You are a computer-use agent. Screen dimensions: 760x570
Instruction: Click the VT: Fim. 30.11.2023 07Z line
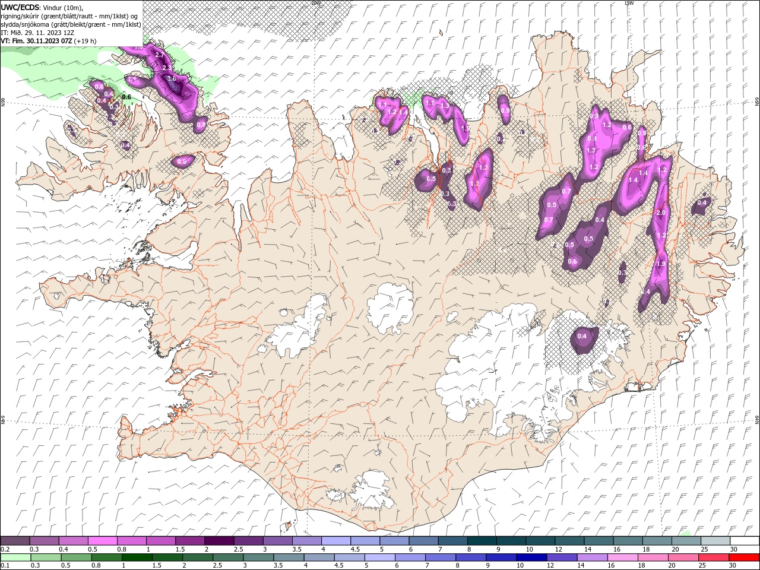tap(49, 41)
